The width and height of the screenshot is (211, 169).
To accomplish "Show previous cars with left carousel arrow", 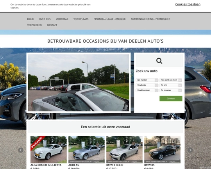I will (21, 150).
